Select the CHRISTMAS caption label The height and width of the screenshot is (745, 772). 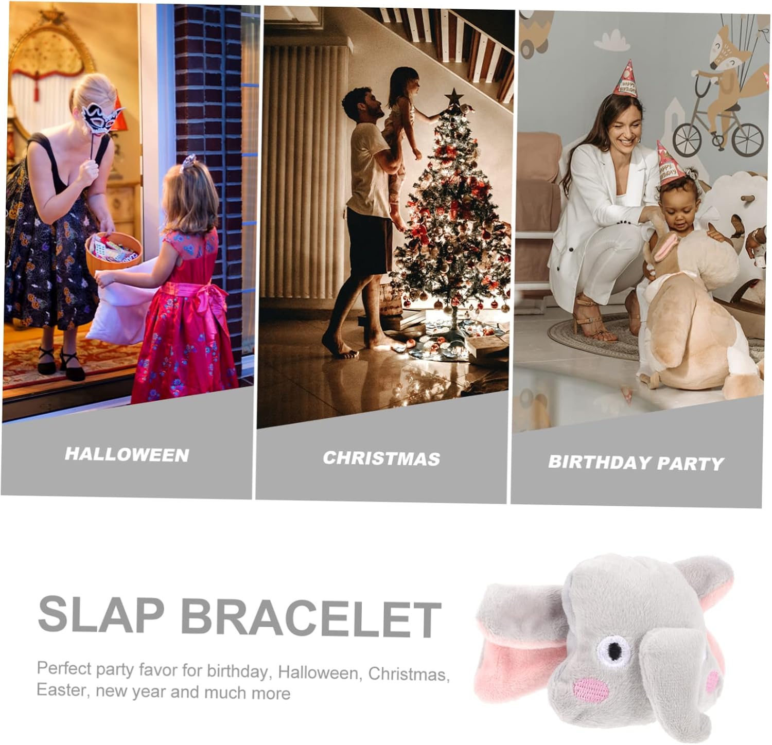tap(382, 458)
